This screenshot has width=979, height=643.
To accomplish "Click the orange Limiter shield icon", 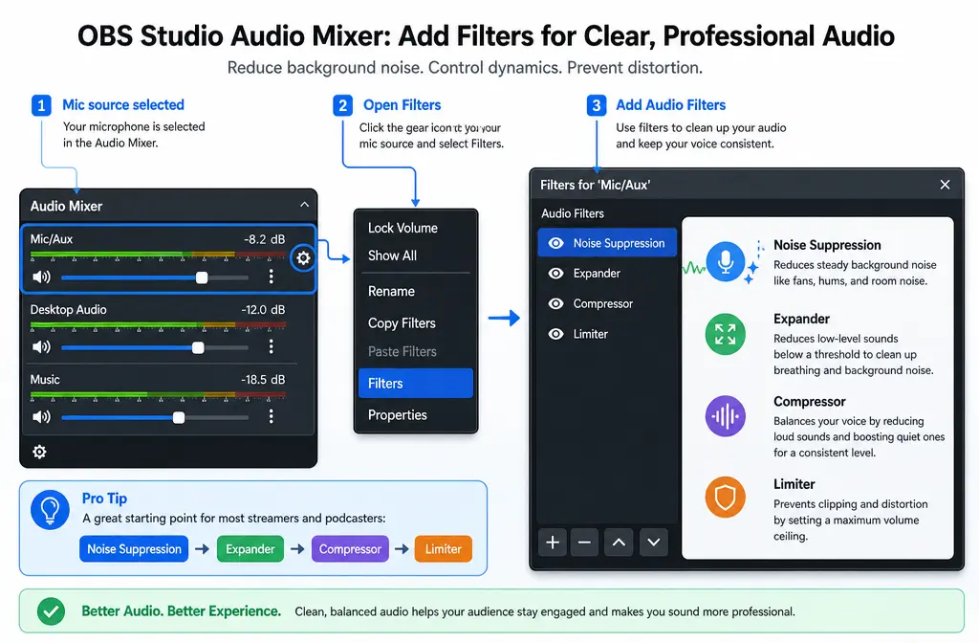I will [x=725, y=498].
